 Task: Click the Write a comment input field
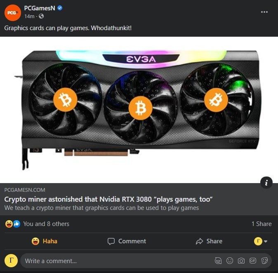tap(146, 261)
